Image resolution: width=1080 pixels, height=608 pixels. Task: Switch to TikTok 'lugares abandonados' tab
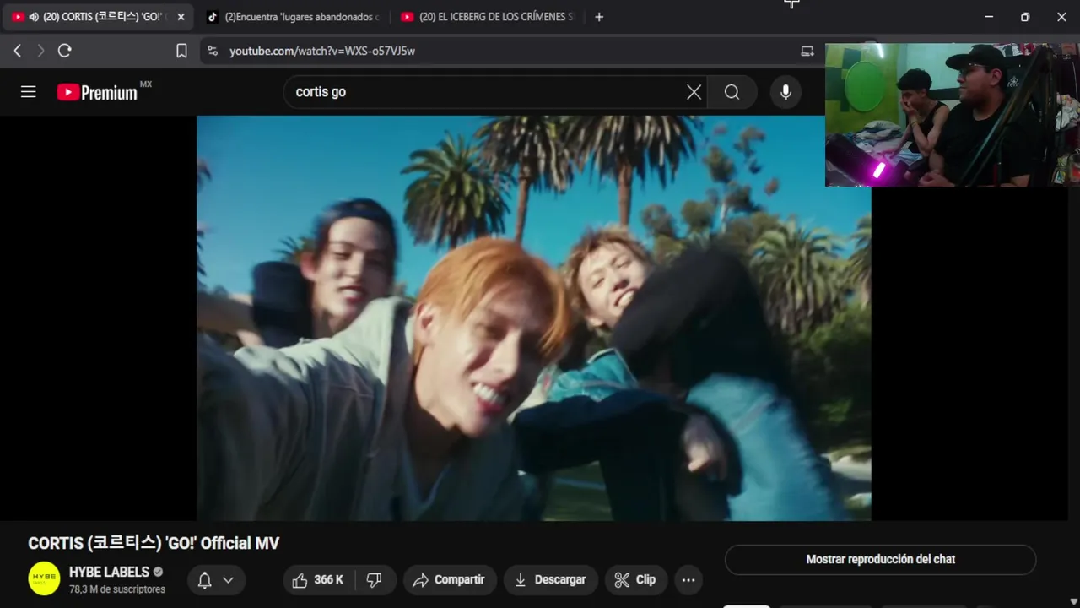[x=293, y=17]
